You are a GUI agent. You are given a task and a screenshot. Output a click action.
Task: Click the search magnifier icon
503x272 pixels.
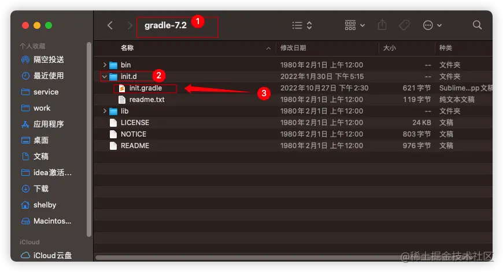tap(477, 25)
